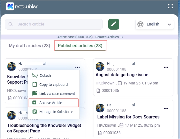This screenshot has height=139, width=180.
Task: Click avatar on article 000001188 card
Action: pyautogui.click(x=100, y=108)
